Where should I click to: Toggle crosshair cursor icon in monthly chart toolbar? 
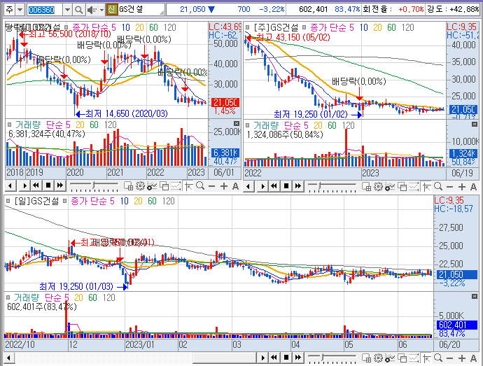pyautogui.click(x=188, y=185)
